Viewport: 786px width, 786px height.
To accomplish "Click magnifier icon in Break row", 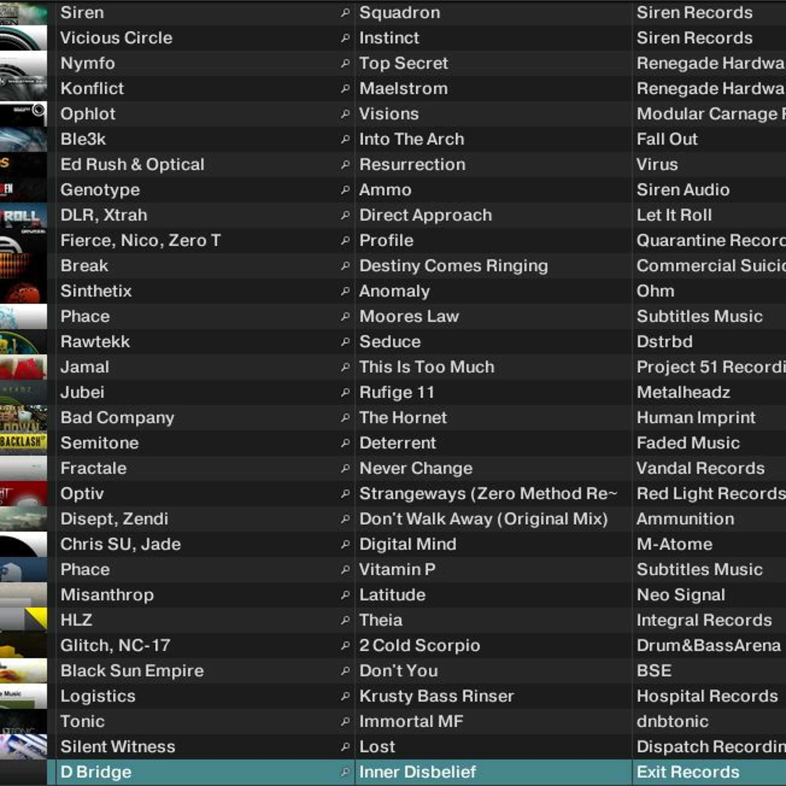I will tap(345, 266).
